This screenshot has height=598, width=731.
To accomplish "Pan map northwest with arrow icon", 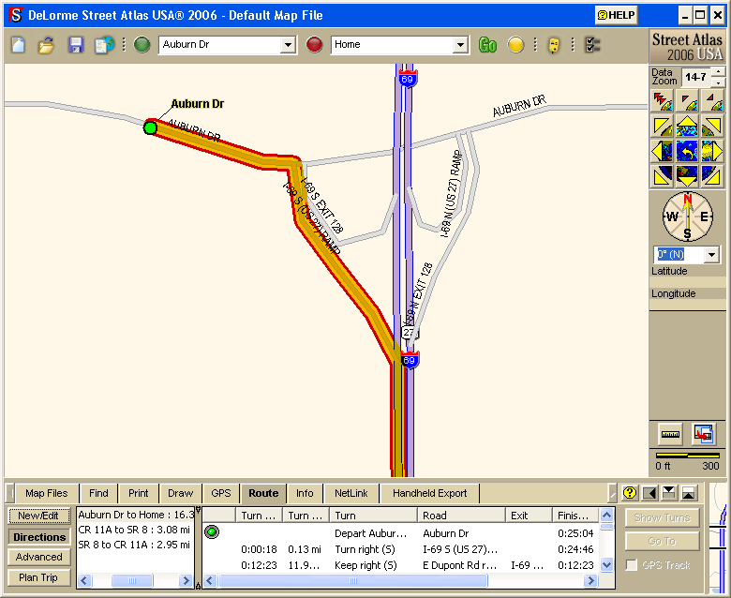I will (x=662, y=127).
